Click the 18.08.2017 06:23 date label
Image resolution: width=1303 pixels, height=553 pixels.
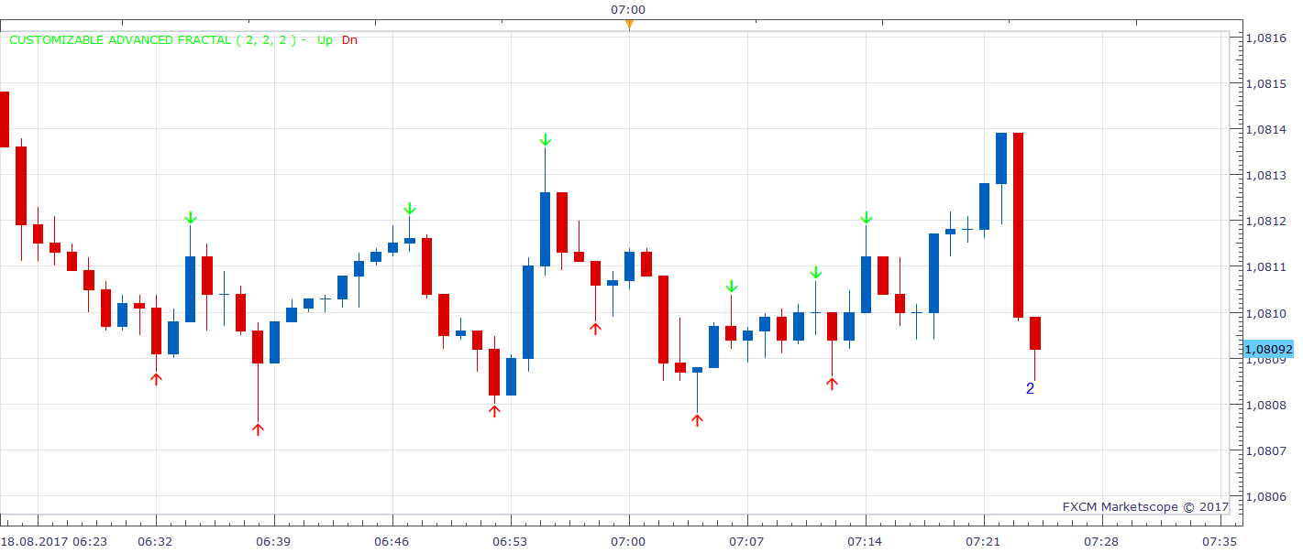pyautogui.click(x=55, y=542)
